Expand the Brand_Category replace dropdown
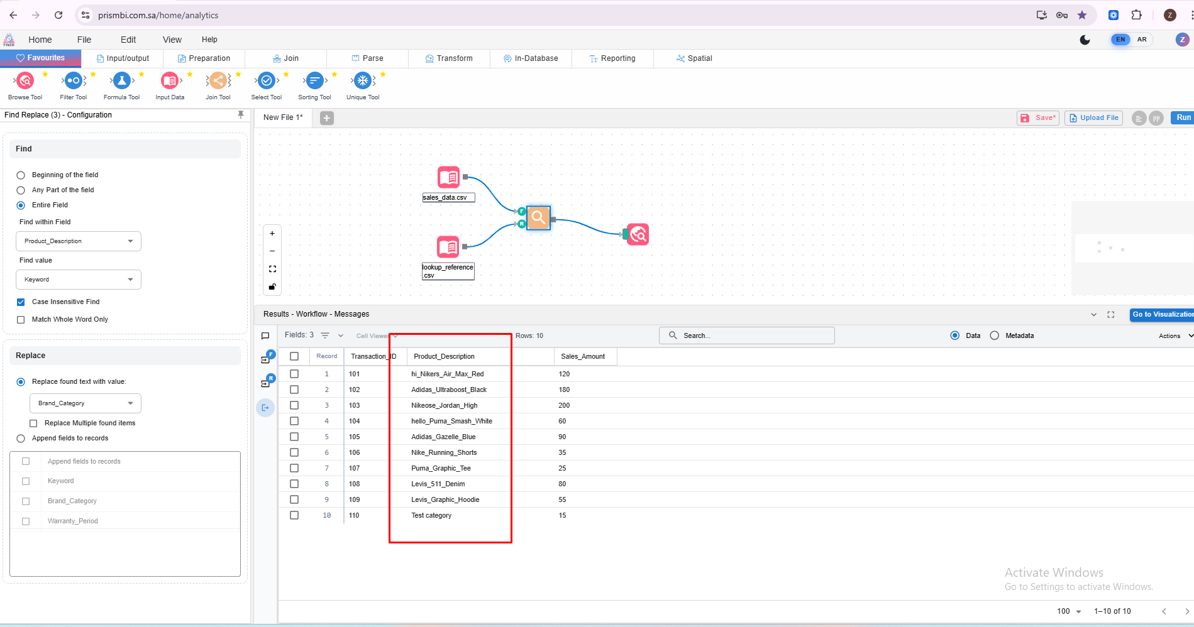 tap(85, 403)
